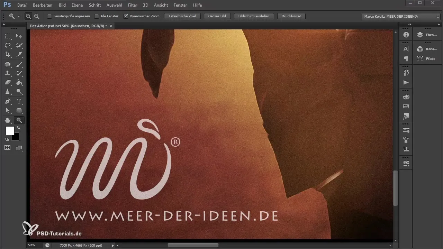Open the Swatches grid panel icon
Screen dimensions: 443x249
click(x=406, y=107)
